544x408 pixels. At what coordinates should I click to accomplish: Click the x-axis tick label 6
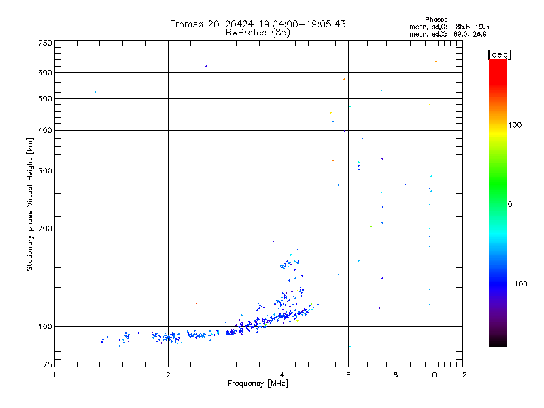[x=348, y=375]
